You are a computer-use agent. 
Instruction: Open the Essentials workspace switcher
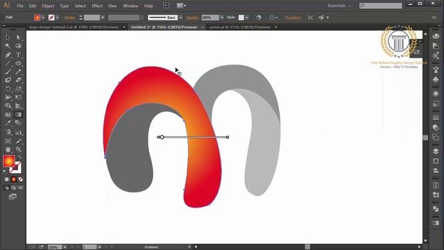(x=339, y=6)
